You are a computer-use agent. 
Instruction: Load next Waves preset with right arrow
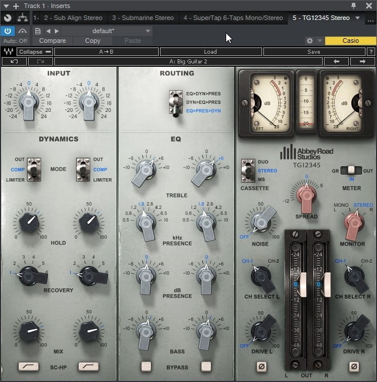[x=363, y=62]
